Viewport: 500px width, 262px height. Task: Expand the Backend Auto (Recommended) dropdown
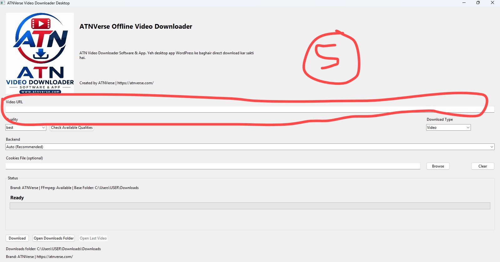[x=250, y=147]
